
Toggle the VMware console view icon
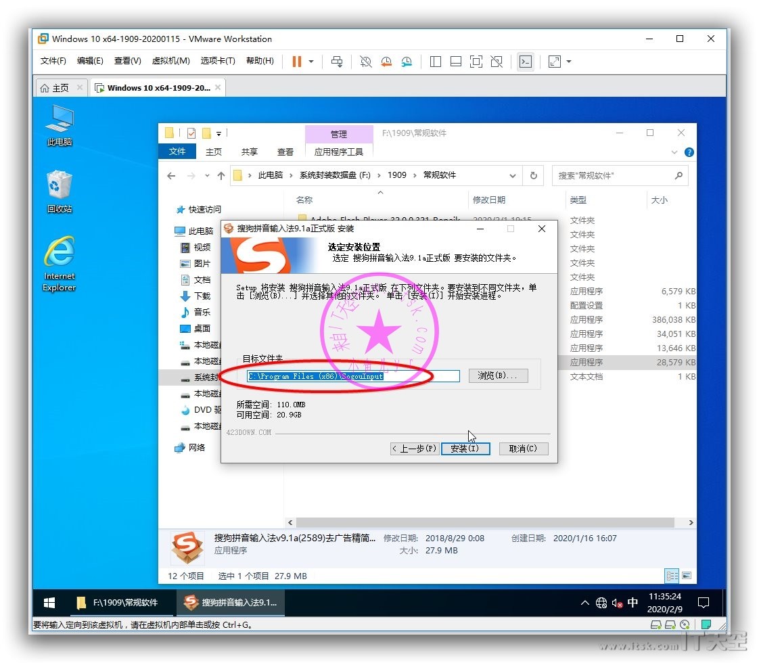click(x=525, y=62)
